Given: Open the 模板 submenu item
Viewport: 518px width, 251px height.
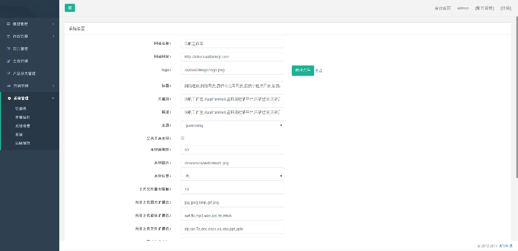Looking at the screenshot, I should 19,134.
